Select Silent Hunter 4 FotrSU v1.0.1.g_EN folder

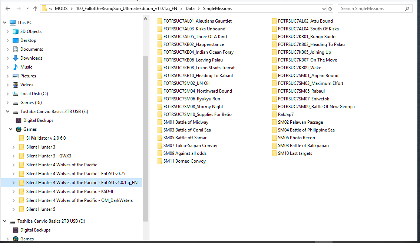pos(82,183)
